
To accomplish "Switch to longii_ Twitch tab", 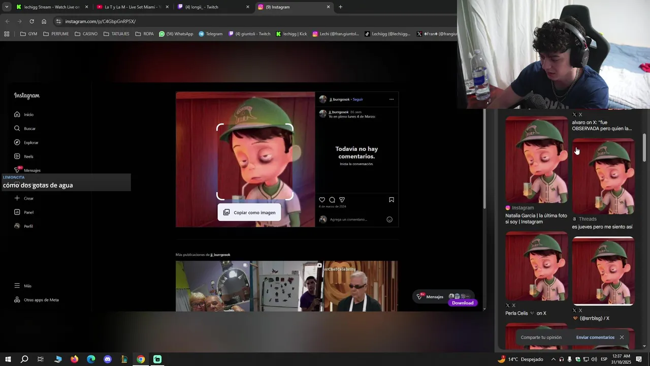I will (x=213, y=7).
